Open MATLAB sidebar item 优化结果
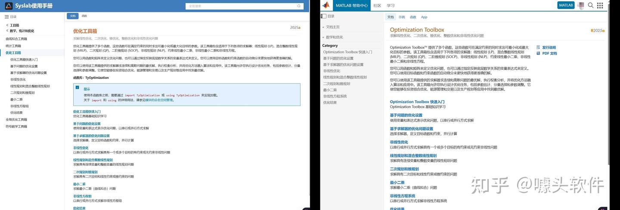Image resolution: width=620 pixels, height=210 pixels. tap(330, 102)
